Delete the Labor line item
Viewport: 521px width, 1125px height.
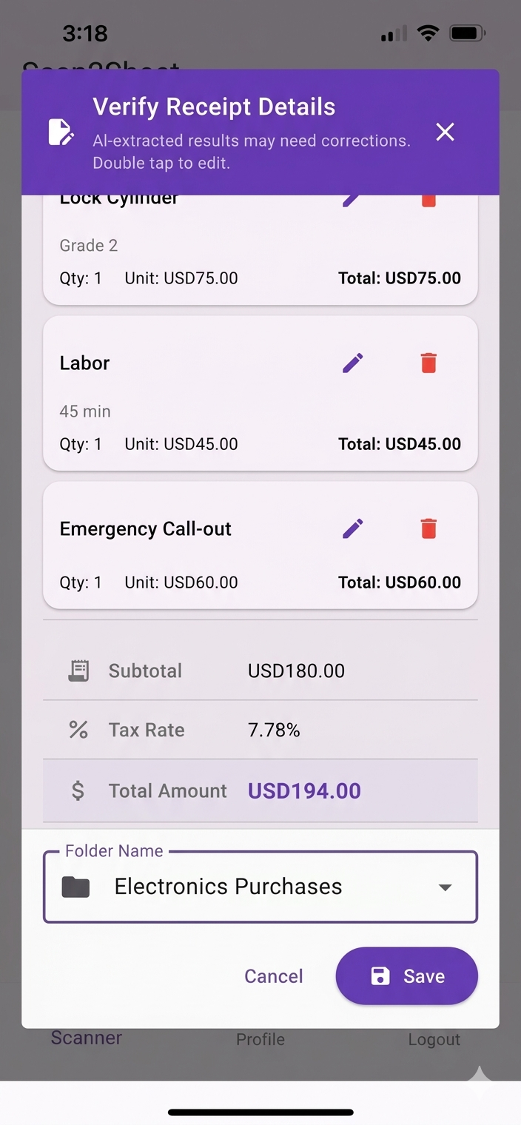point(428,363)
